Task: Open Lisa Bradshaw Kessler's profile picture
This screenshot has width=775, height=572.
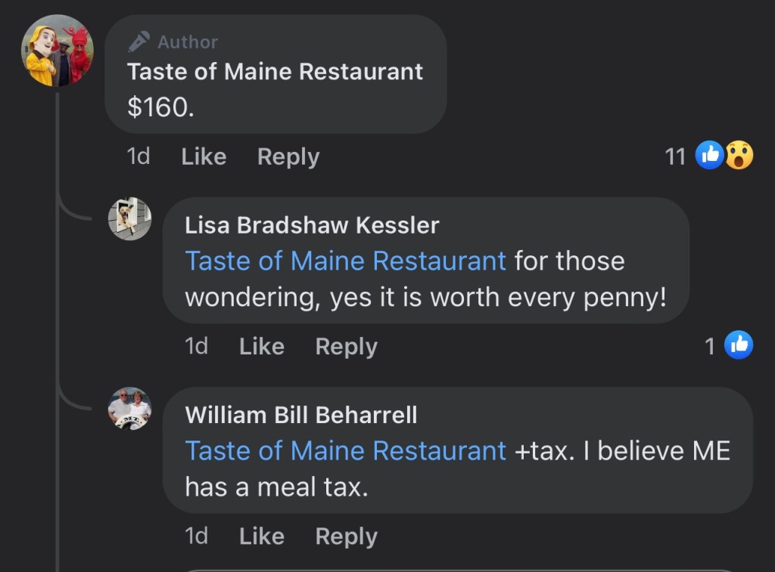Action: 130,219
